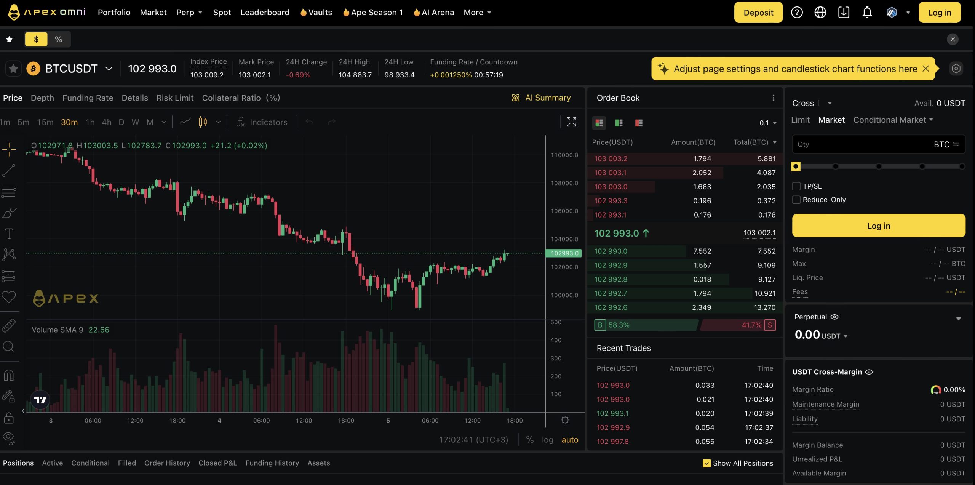Open the Order History tab

pyautogui.click(x=167, y=463)
